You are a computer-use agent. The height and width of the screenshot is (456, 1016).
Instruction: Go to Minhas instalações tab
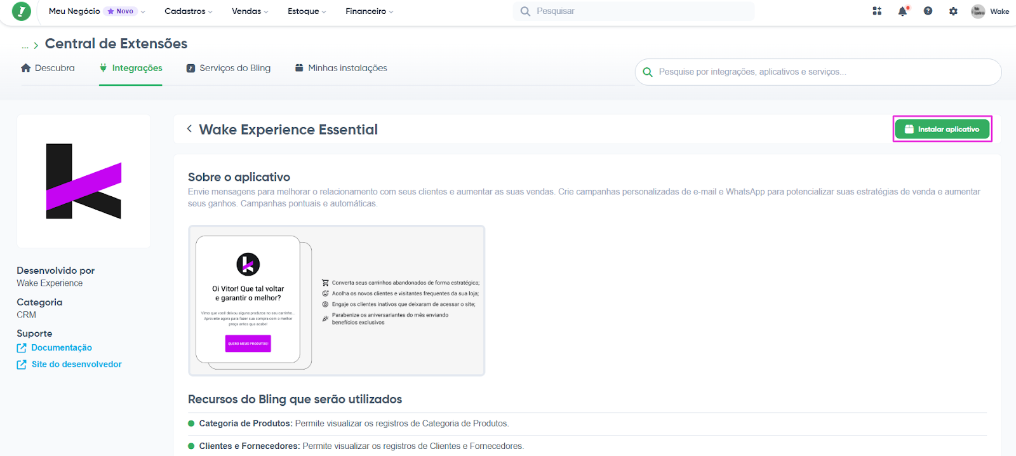[x=341, y=68]
